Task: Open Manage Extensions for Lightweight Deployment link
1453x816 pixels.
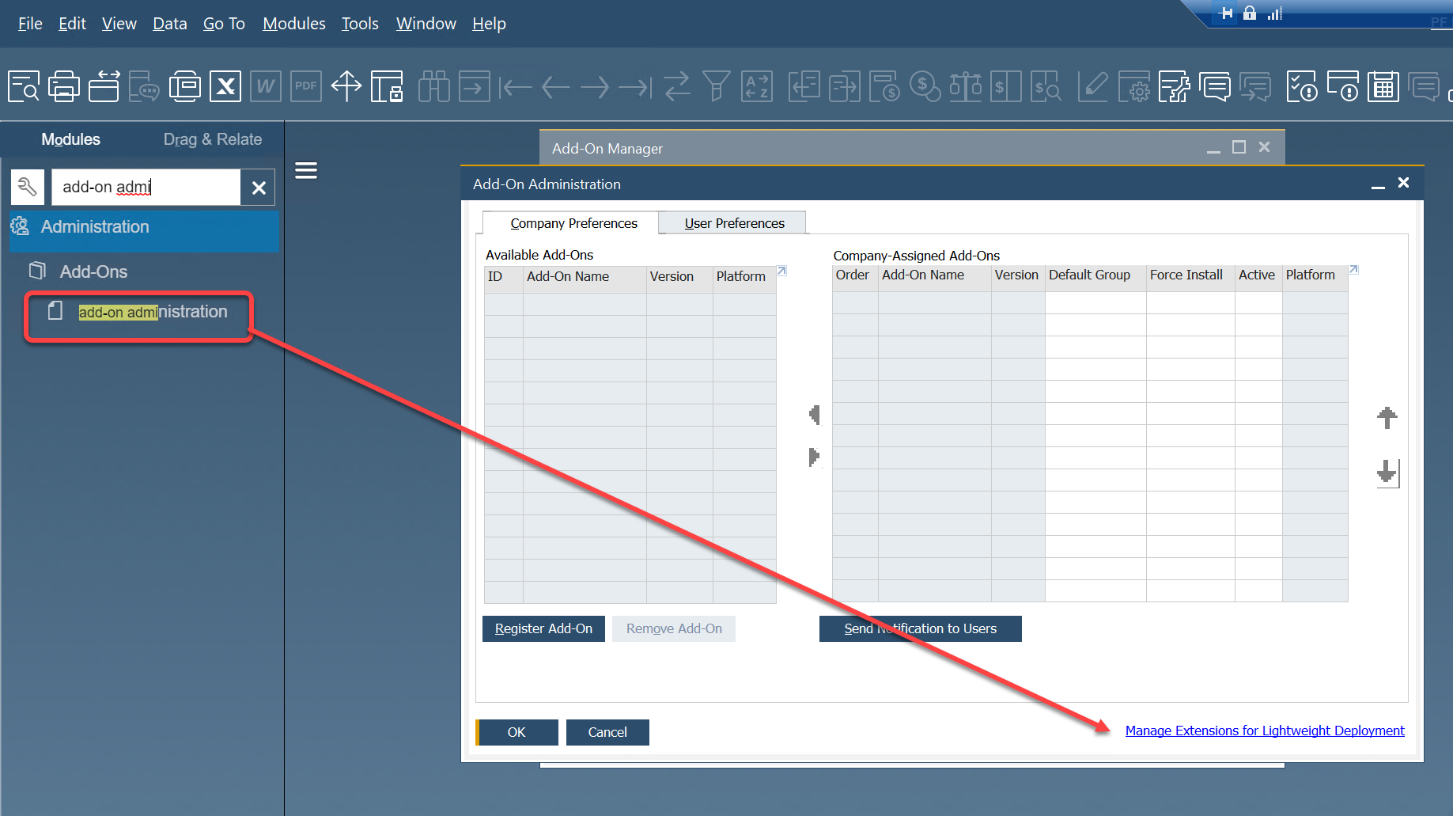Action: tap(1264, 731)
